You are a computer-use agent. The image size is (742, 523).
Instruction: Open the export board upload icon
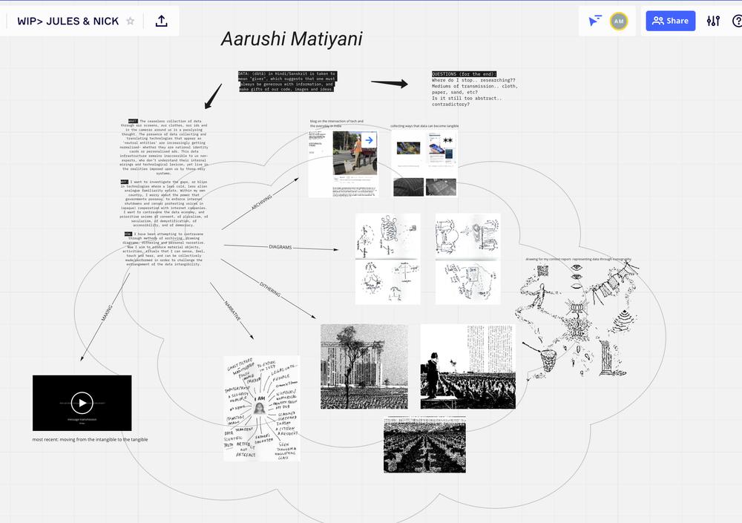(x=161, y=21)
